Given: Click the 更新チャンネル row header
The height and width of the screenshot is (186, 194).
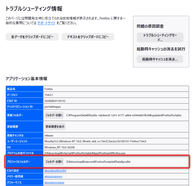Looking at the screenshot, I should click(x=24, y=135).
